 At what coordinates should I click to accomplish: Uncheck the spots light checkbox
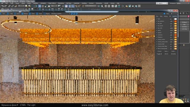pos(157,30)
